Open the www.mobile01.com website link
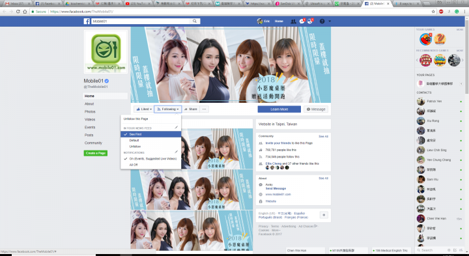The width and height of the screenshot is (469, 256). [278, 194]
